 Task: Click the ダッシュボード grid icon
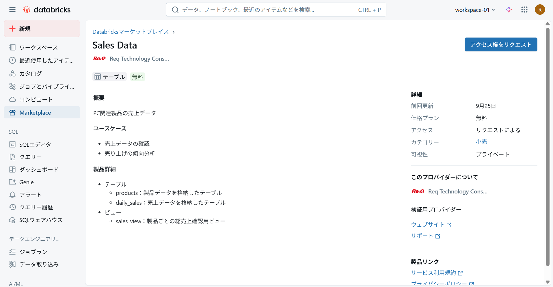click(x=12, y=169)
